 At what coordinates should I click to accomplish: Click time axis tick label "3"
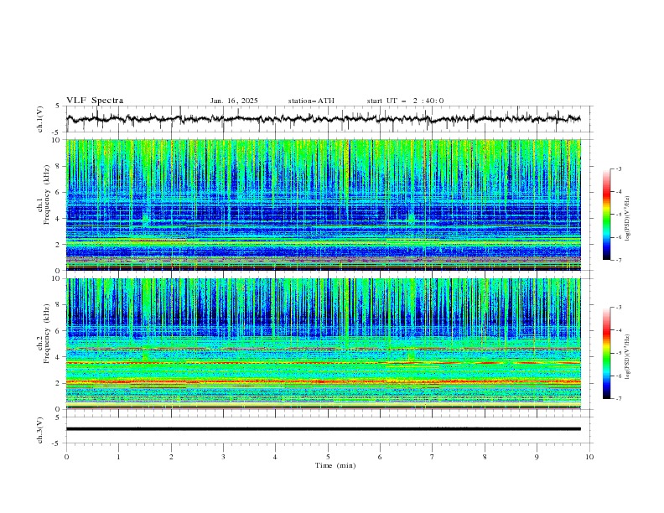click(223, 457)
